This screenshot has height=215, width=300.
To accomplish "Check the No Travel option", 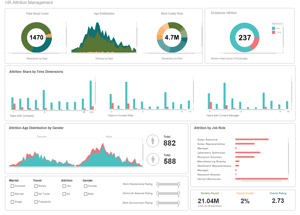I will click(x=36, y=194).
